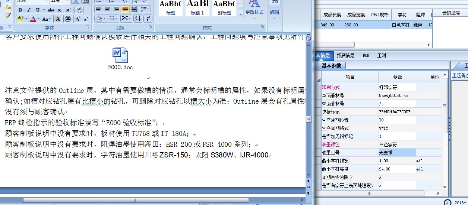Switch to 拓展信息 tab
468x205 pixels.
[345, 55]
